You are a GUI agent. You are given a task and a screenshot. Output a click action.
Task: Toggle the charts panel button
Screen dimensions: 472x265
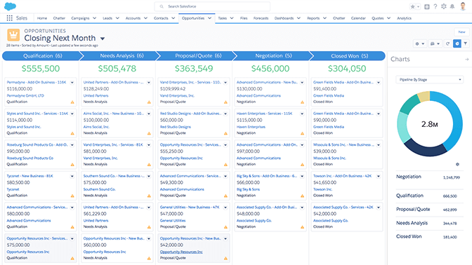click(x=457, y=43)
